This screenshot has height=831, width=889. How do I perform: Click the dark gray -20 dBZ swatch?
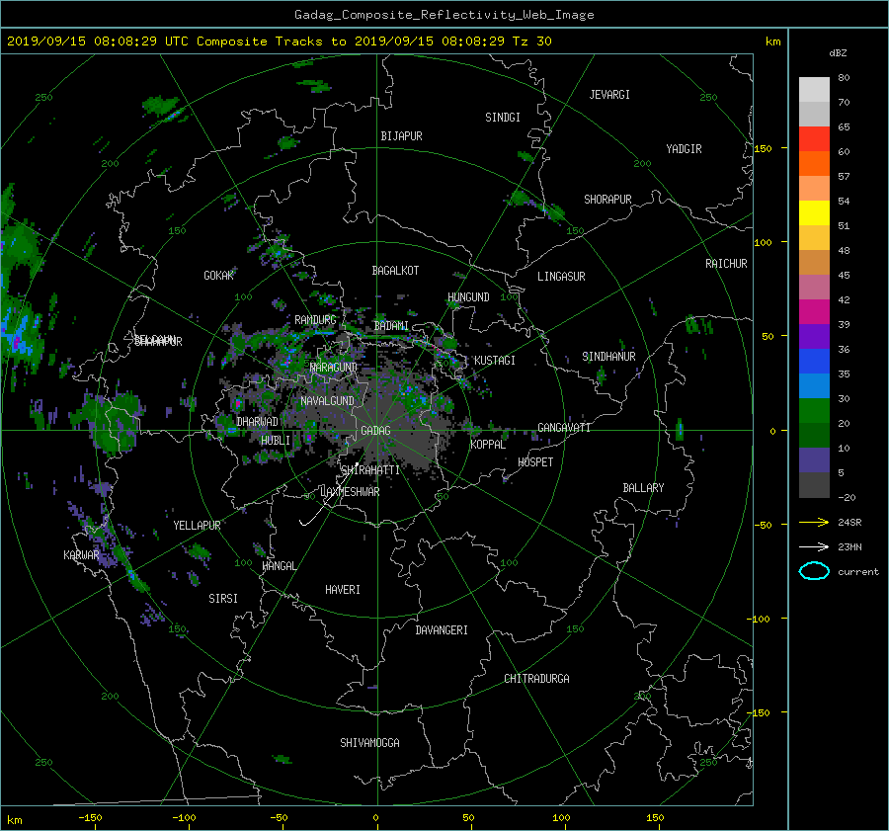[x=814, y=485]
